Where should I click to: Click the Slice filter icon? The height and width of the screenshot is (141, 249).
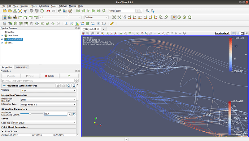click(21, 24)
